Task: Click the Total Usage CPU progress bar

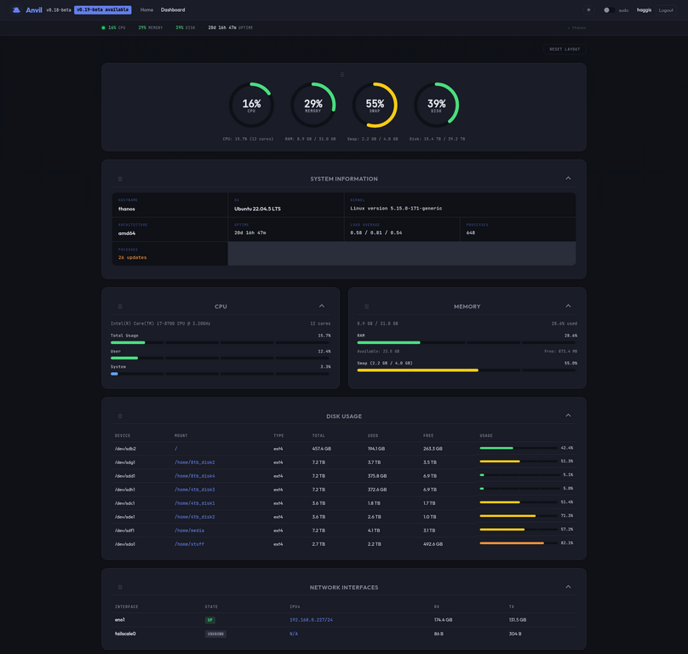Action: click(221, 342)
